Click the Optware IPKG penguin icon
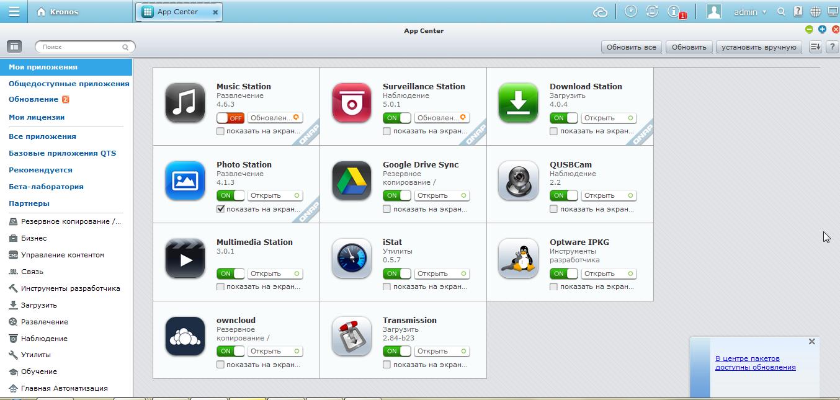This screenshot has height=400, width=840. [x=518, y=259]
